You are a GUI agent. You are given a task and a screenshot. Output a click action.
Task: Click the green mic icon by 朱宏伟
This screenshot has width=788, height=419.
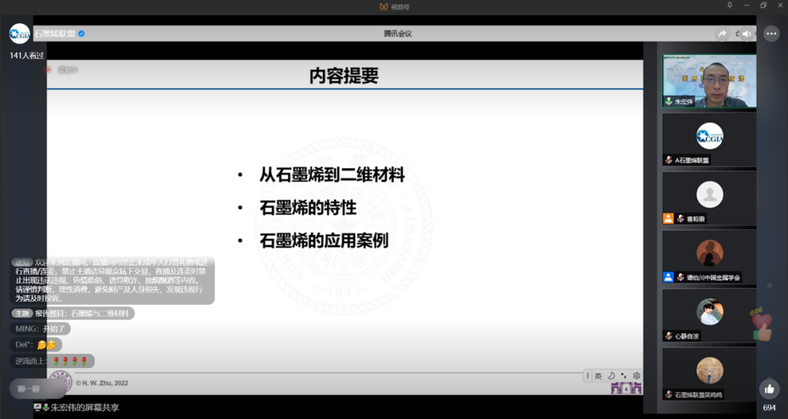[669, 101]
